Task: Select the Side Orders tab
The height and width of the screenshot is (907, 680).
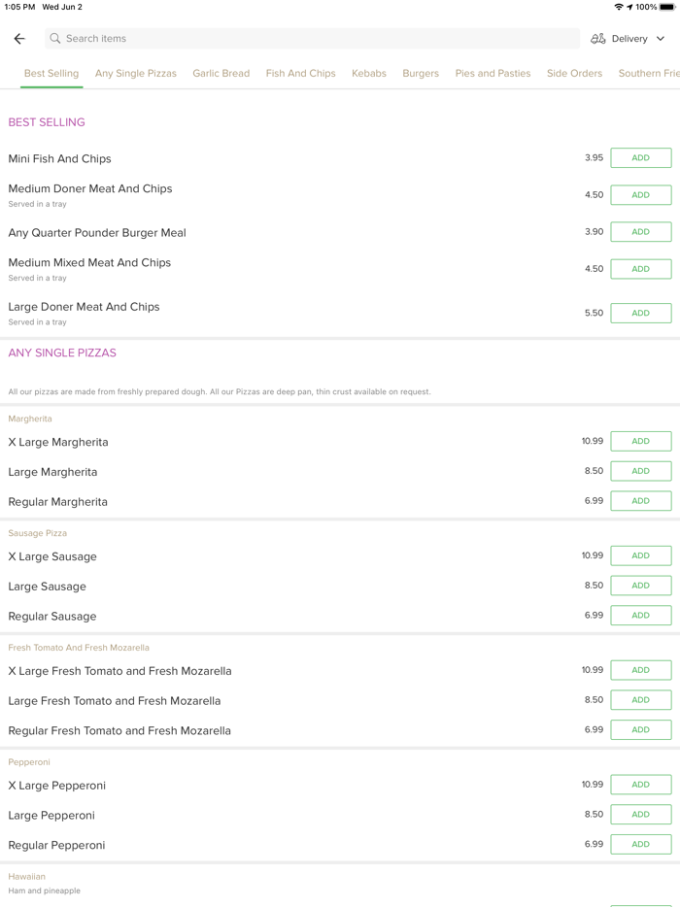Action: point(574,74)
